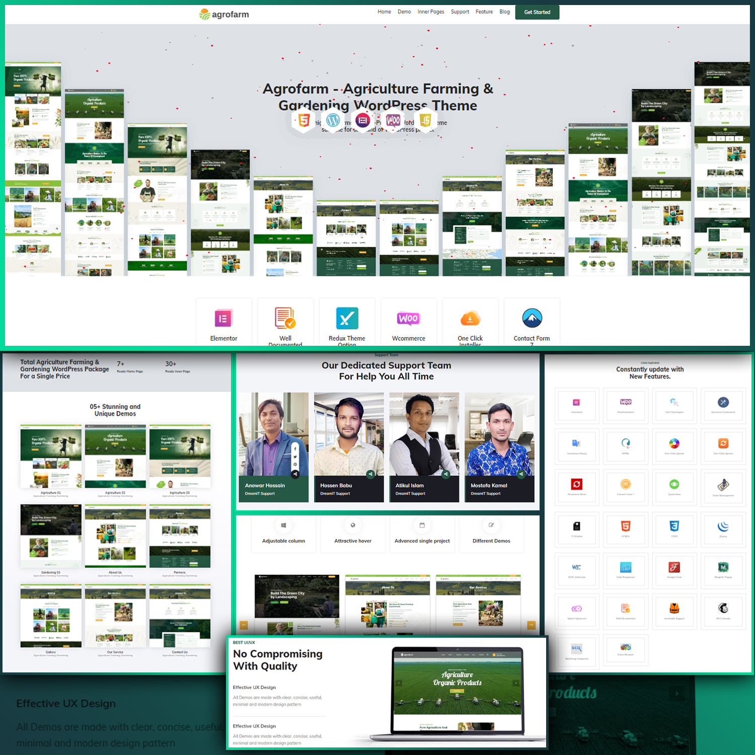
Task: Click the Mailchimp monkey icon
Action: point(723,608)
